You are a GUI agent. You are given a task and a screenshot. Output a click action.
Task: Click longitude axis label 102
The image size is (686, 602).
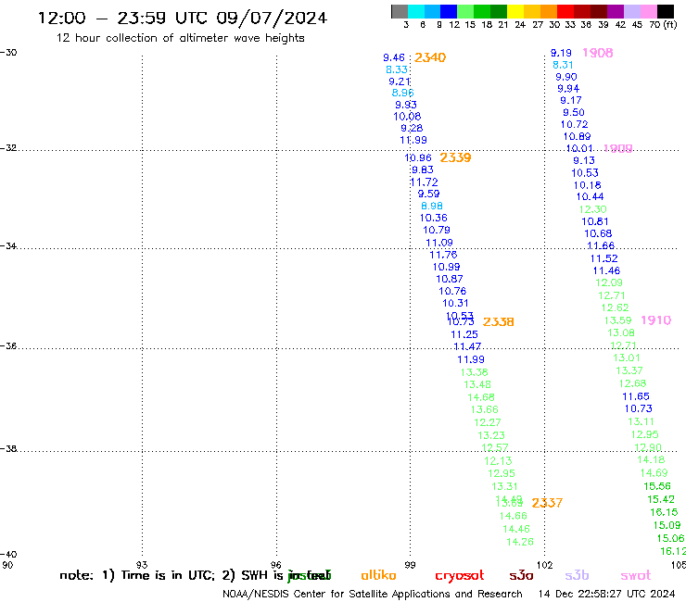pos(544,565)
